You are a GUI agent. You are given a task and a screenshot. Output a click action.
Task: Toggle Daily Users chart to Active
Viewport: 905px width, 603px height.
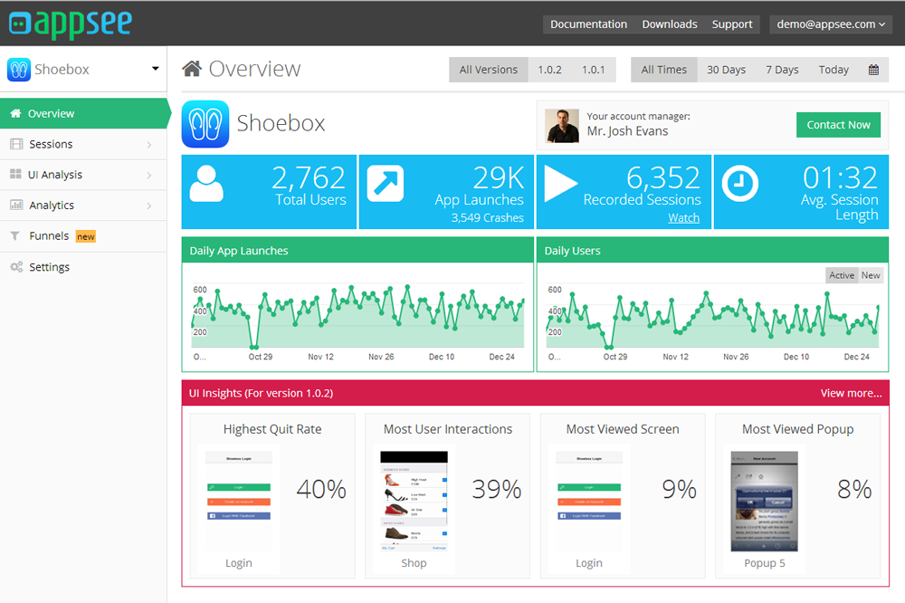pyautogui.click(x=842, y=275)
